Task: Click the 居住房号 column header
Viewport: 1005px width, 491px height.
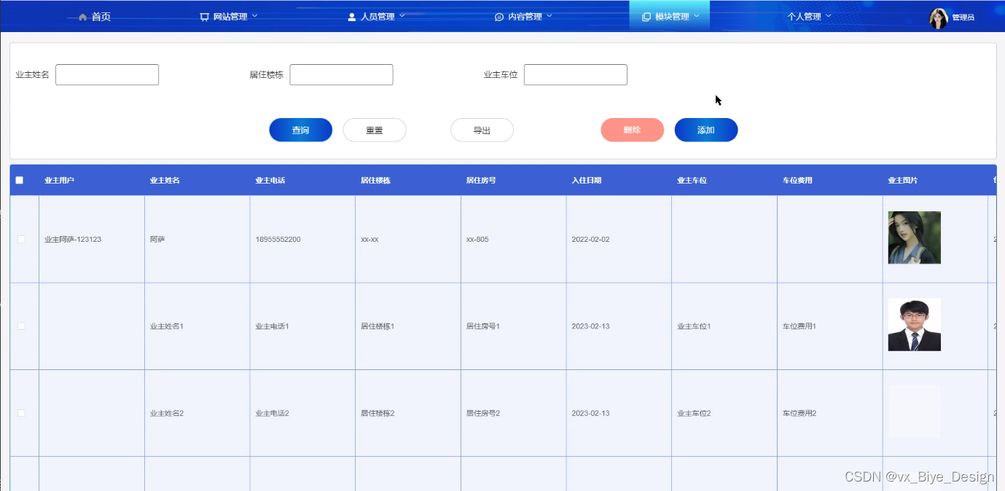Action: point(481,180)
